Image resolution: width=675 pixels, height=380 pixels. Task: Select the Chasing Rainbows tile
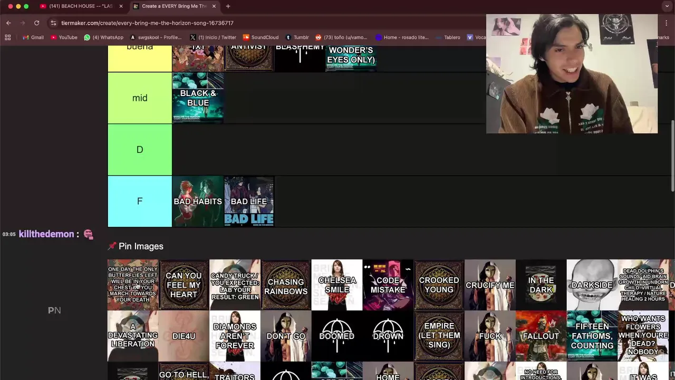click(x=286, y=285)
